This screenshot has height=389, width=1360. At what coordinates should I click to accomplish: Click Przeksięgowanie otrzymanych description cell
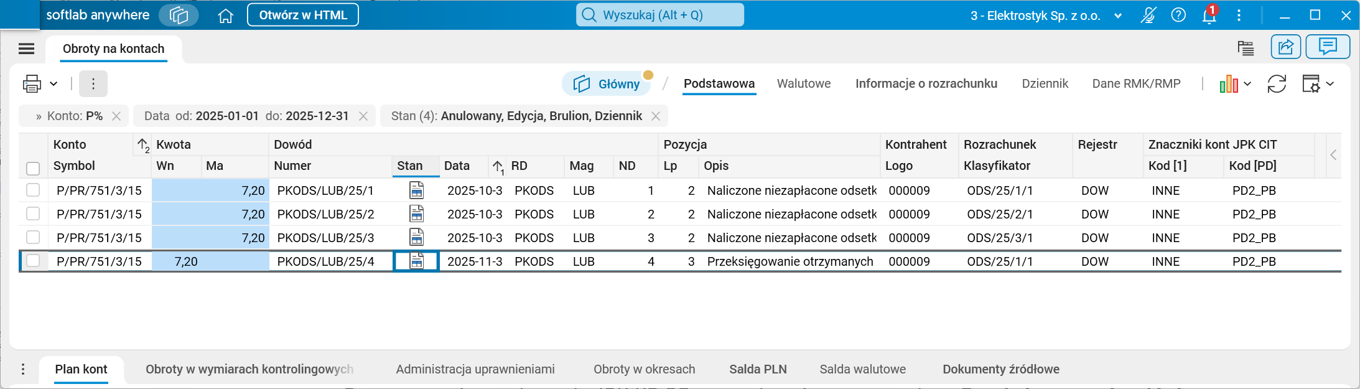(790, 261)
